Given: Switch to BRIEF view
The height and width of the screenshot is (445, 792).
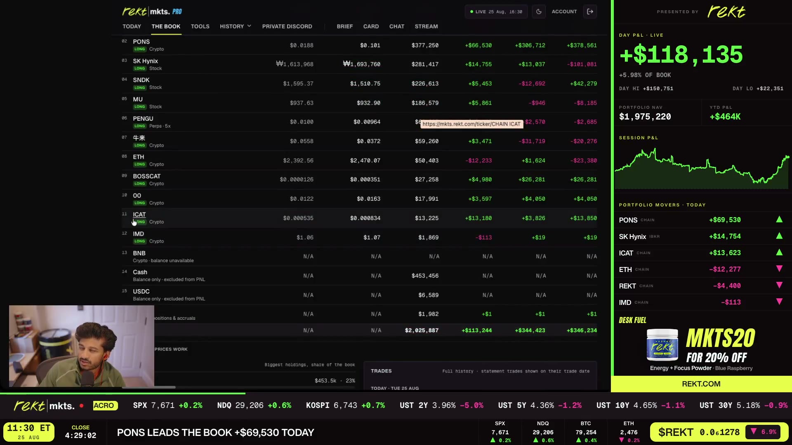Looking at the screenshot, I should [x=345, y=26].
